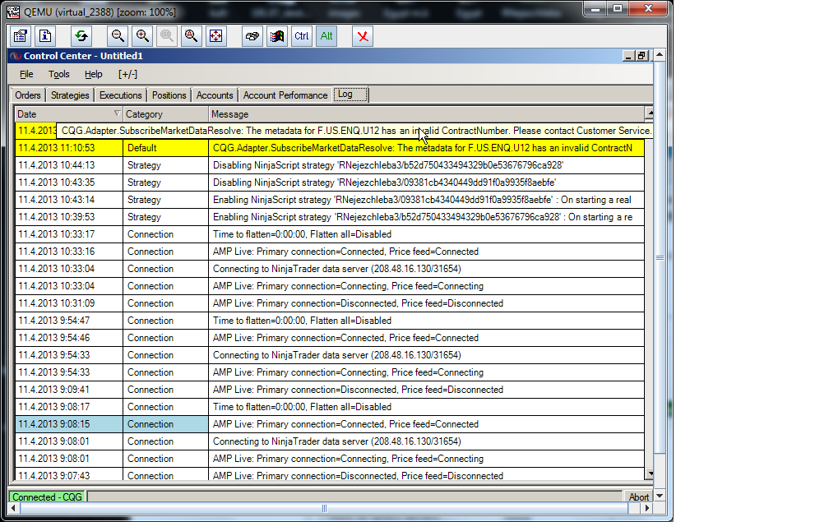This screenshot has width=829, height=522.
Task: Zoom in the remote view
Action: click(x=142, y=36)
